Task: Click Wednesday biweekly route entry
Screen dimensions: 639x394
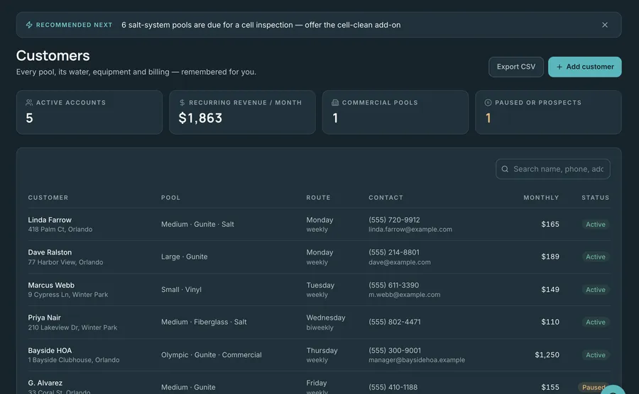Action: 326,322
